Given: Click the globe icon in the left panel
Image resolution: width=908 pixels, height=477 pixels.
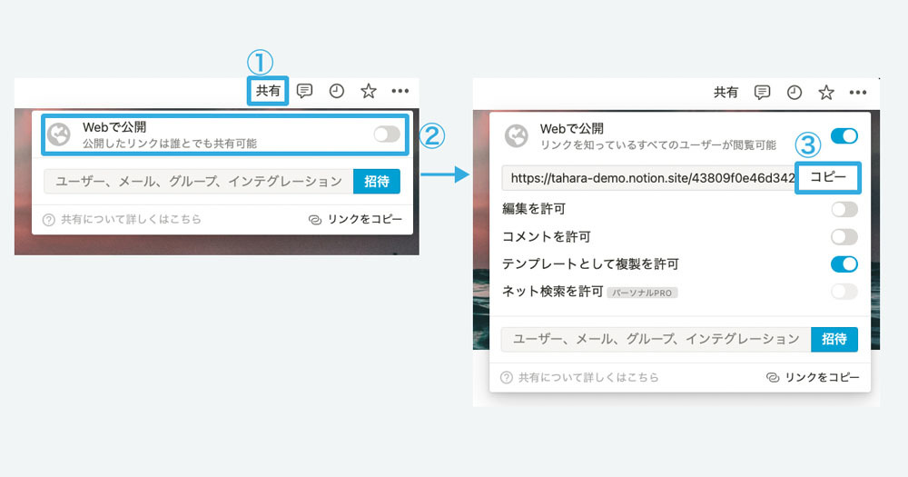Looking at the screenshot, I should [58, 134].
